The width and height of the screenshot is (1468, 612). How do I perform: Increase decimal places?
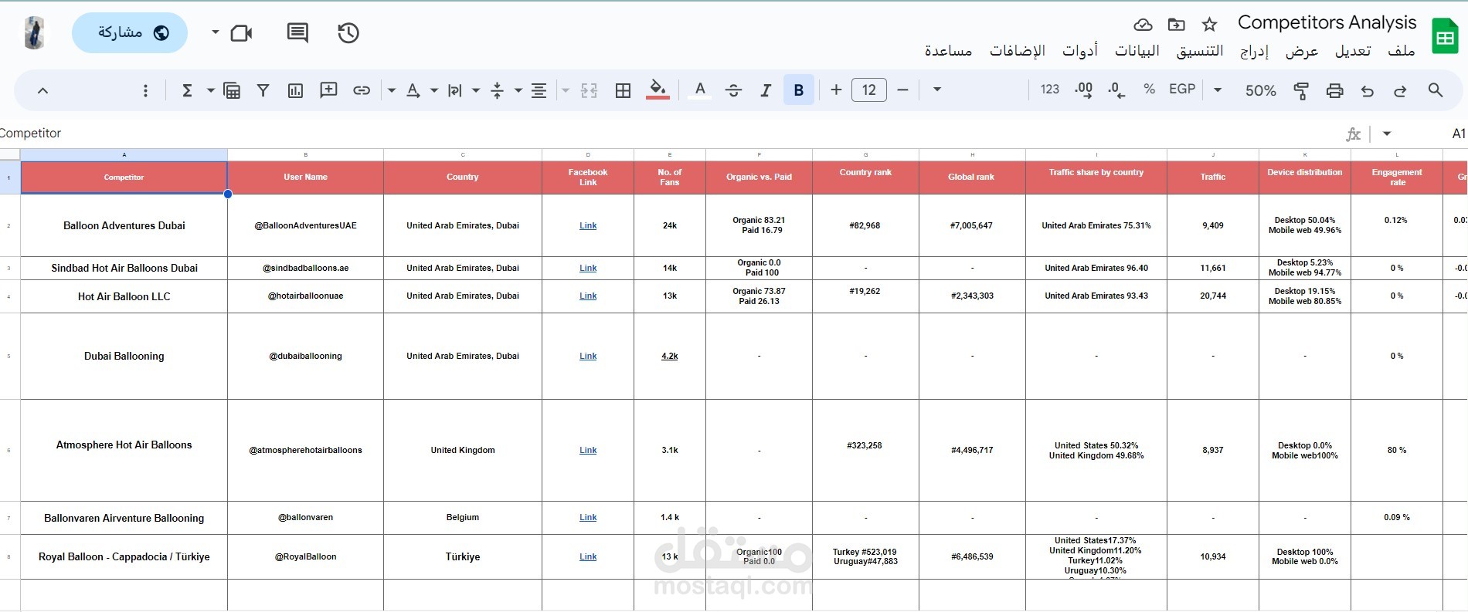coord(1083,90)
